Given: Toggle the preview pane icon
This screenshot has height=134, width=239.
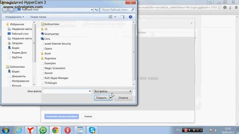Looking at the screenshot, I should [122, 17].
